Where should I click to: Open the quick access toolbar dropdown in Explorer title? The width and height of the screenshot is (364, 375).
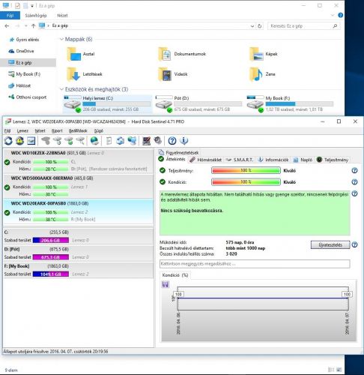(32, 6)
